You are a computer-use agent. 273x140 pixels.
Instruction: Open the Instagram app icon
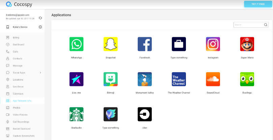click(x=213, y=44)
